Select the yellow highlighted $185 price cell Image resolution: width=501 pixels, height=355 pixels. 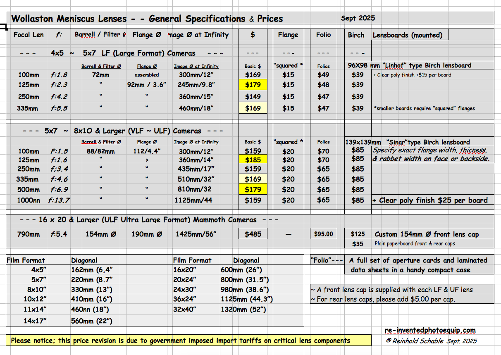point(253,159)
